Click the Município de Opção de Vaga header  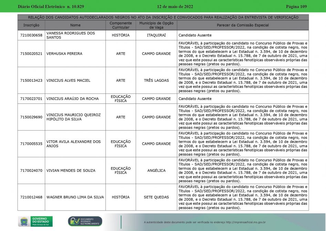pos(156,25)
